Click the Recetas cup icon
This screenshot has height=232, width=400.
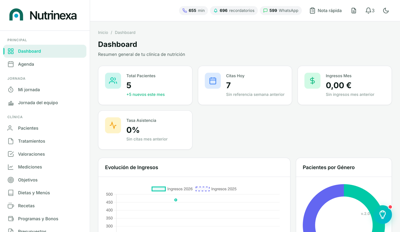coord(11,206)
